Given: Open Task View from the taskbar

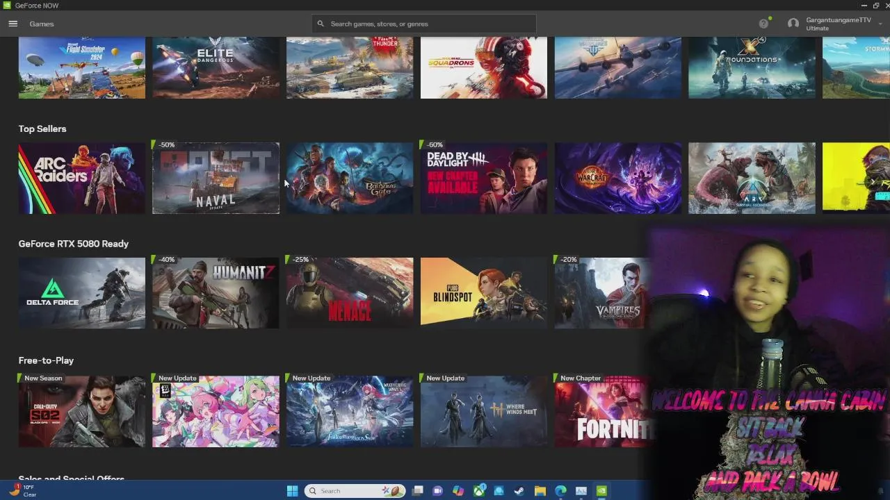Looking at the screenshot, I should (418, 491).
